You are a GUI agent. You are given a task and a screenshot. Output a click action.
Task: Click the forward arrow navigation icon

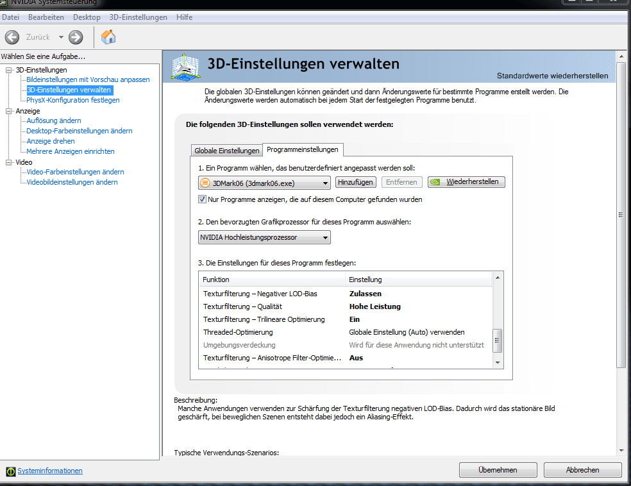76,37
